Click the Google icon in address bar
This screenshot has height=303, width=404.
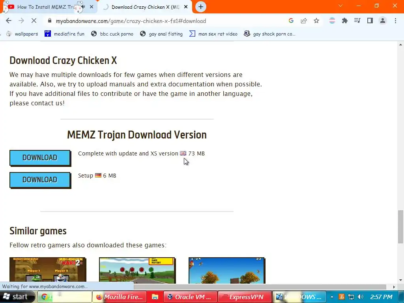pos(291,21)
